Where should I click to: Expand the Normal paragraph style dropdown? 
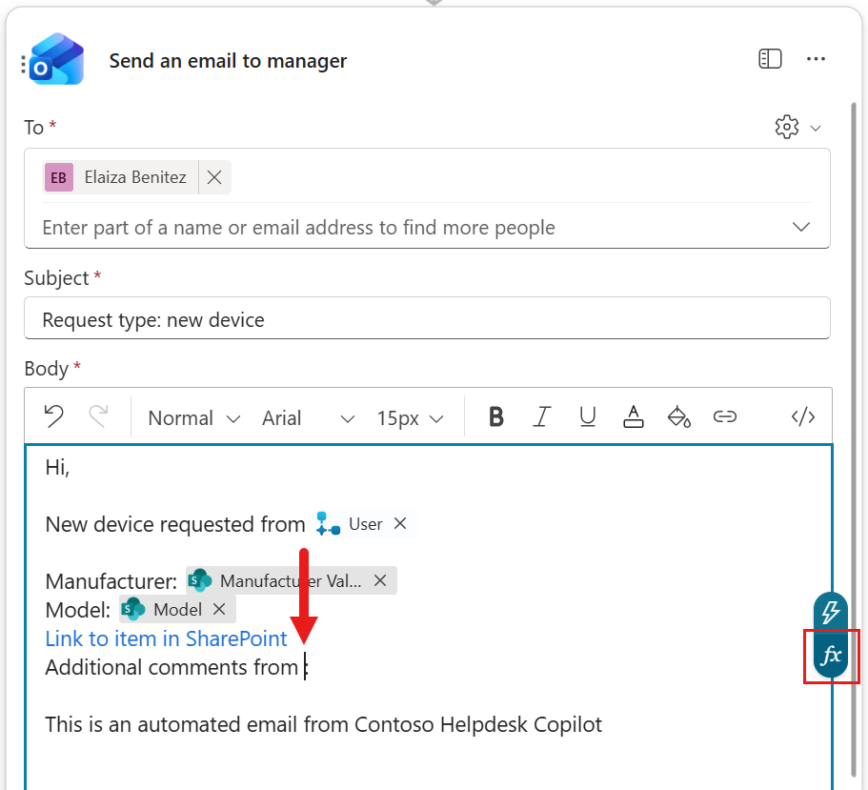point(193,417)
